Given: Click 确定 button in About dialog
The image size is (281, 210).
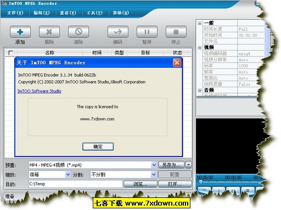Looking at the screenshot, I should tap(98, 146).
